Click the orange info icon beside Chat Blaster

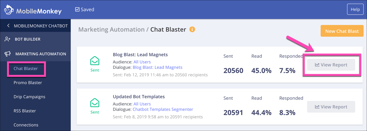[x=192, y=29]
